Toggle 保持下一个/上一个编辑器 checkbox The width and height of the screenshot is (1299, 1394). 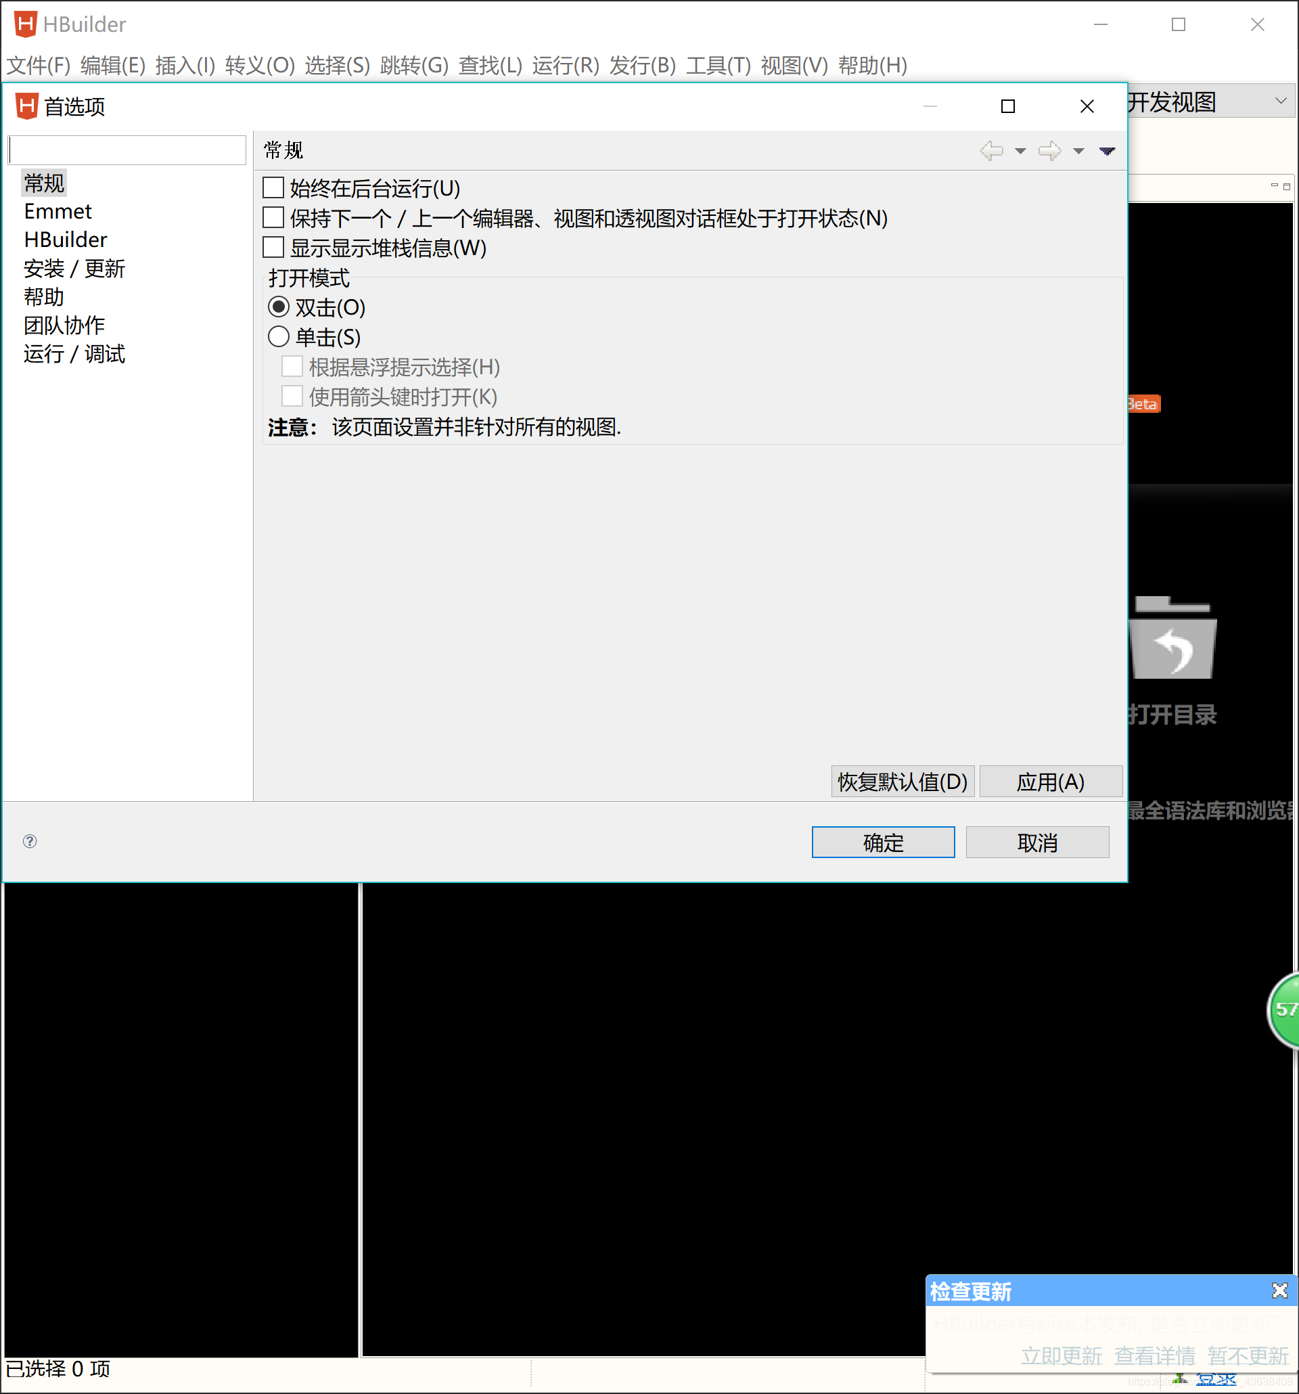click(273, 217)
